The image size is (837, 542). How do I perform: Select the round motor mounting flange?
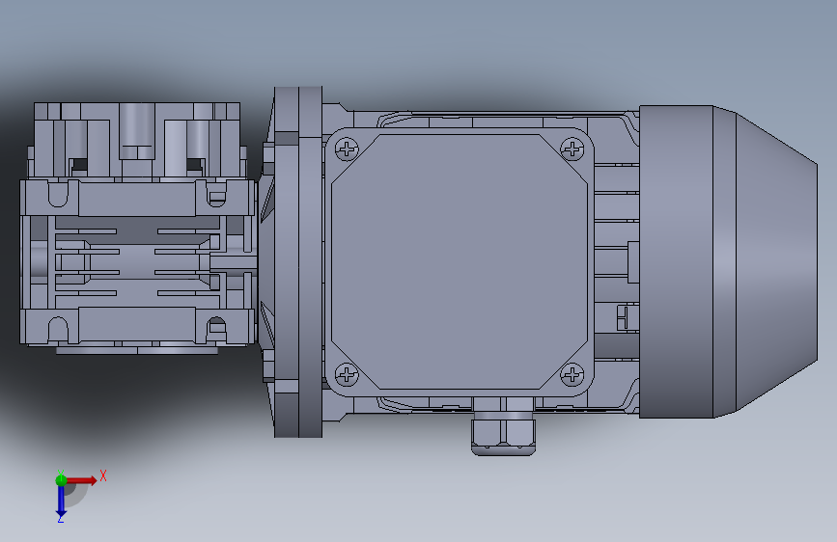coord(298,262)
